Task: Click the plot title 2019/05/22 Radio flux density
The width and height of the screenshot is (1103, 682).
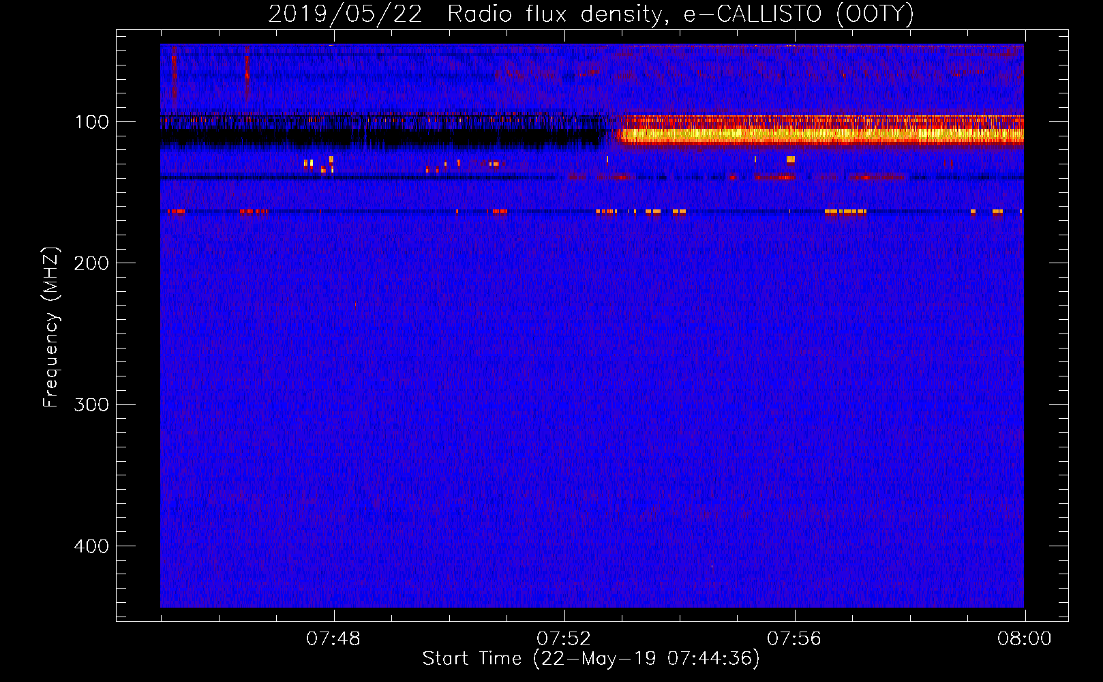Action: coord(590,14)
